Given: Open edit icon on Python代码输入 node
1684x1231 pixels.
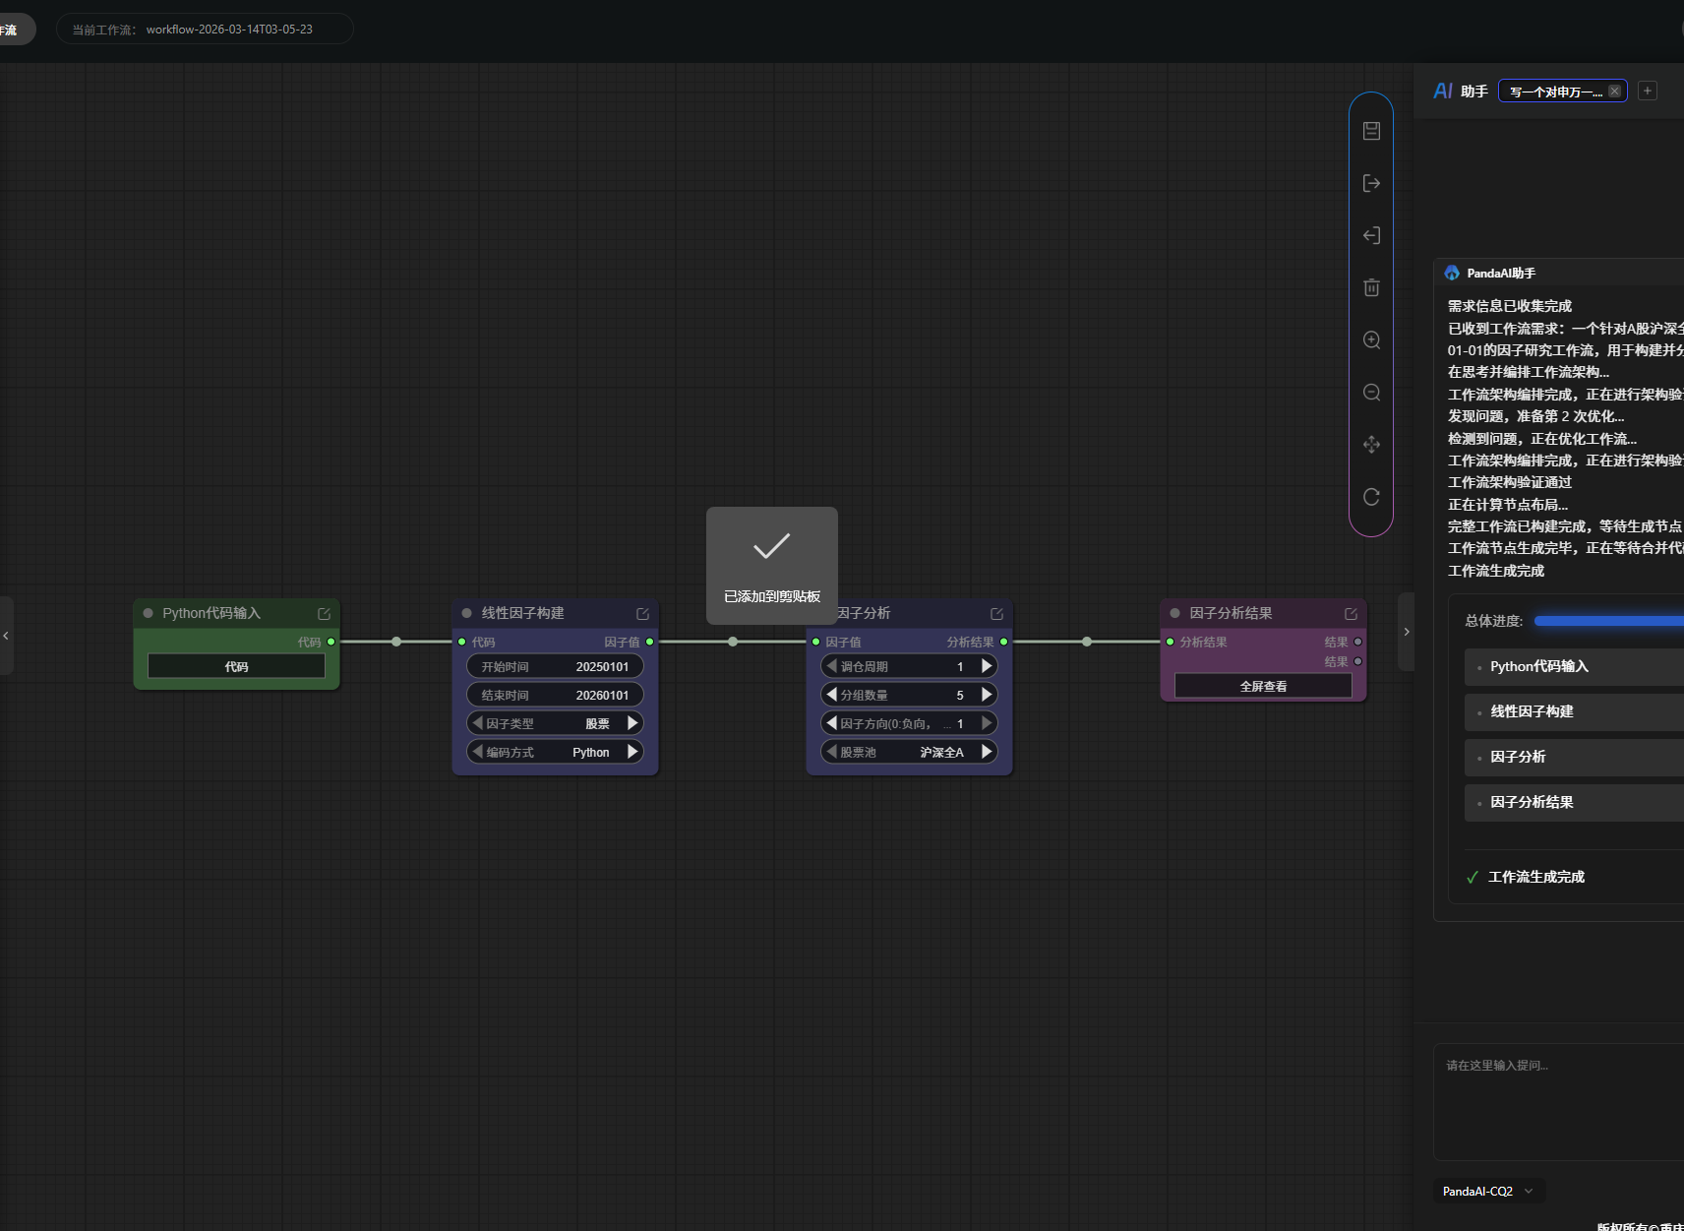Looking at the screenshot, I should [324, 613].
